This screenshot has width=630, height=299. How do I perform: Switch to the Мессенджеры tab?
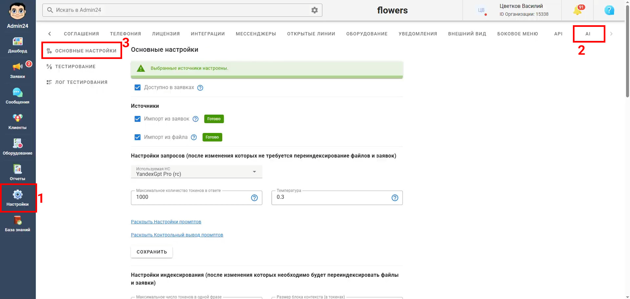[x=256, y=34]
